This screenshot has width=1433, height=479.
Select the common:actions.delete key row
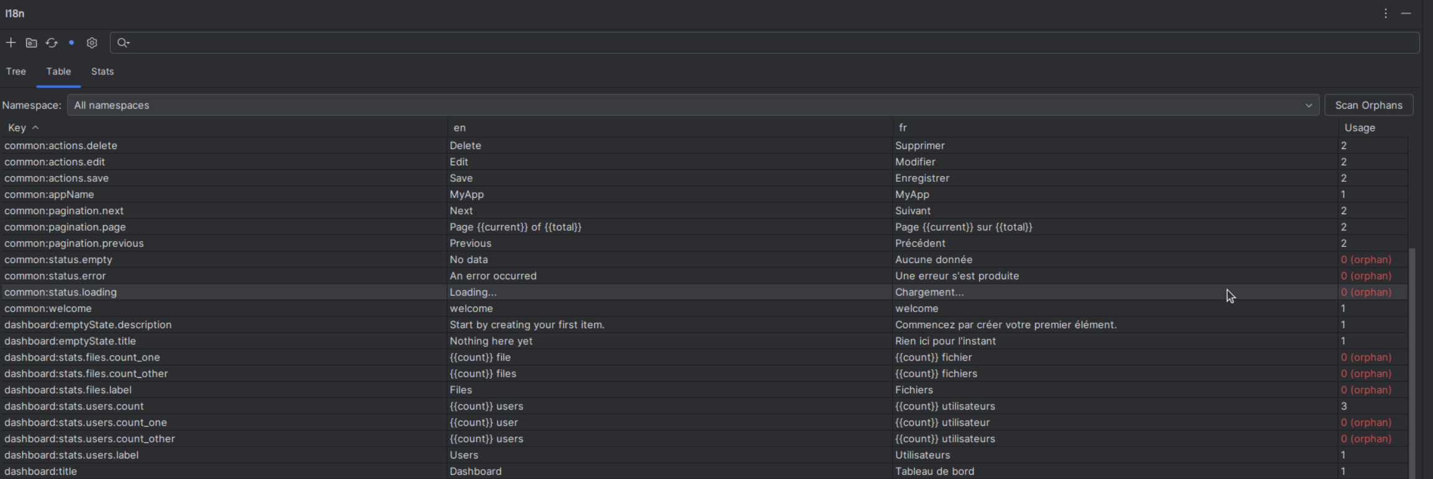click(704, 146)
